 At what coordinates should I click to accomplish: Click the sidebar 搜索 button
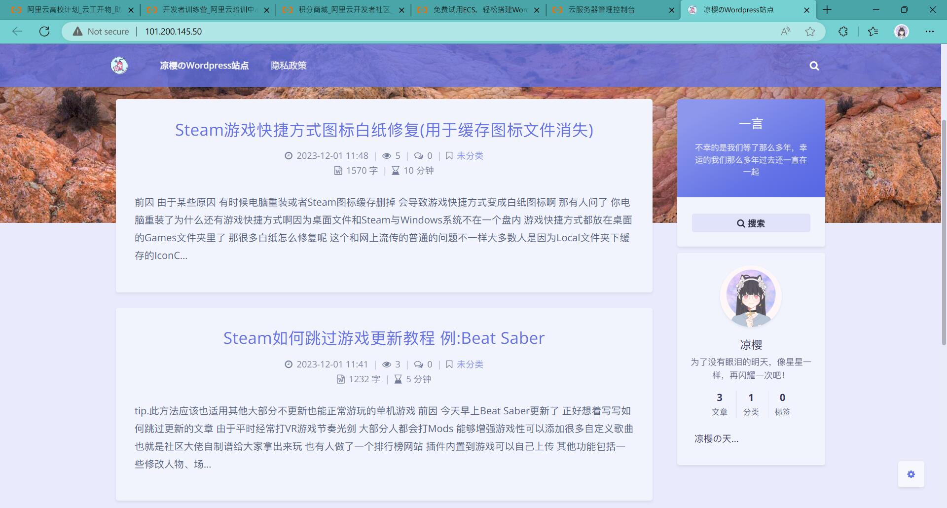coord(751,223)
